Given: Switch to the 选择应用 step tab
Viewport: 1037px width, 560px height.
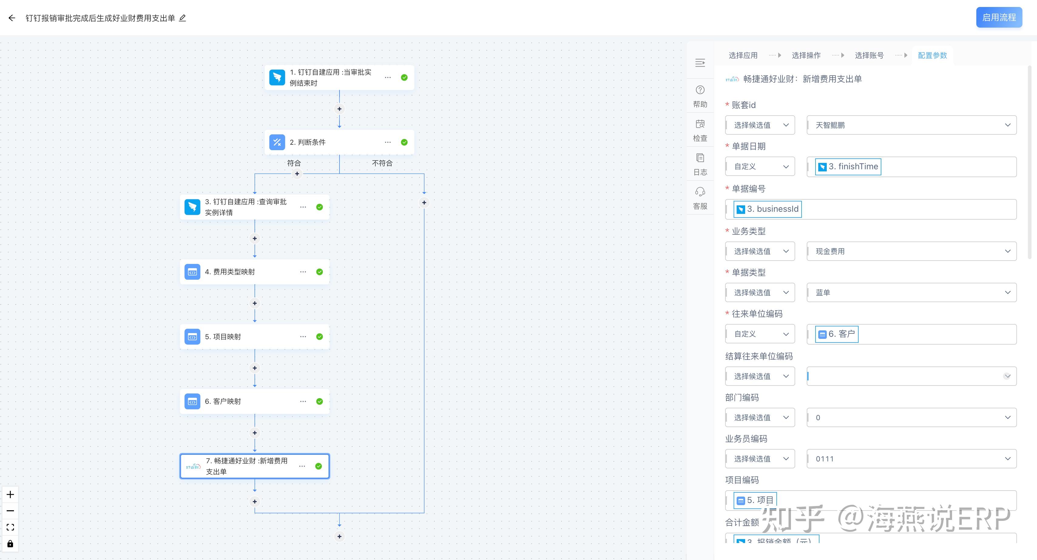Looking at the screenshot, I should pyautogui.click(x=743, y=55).
